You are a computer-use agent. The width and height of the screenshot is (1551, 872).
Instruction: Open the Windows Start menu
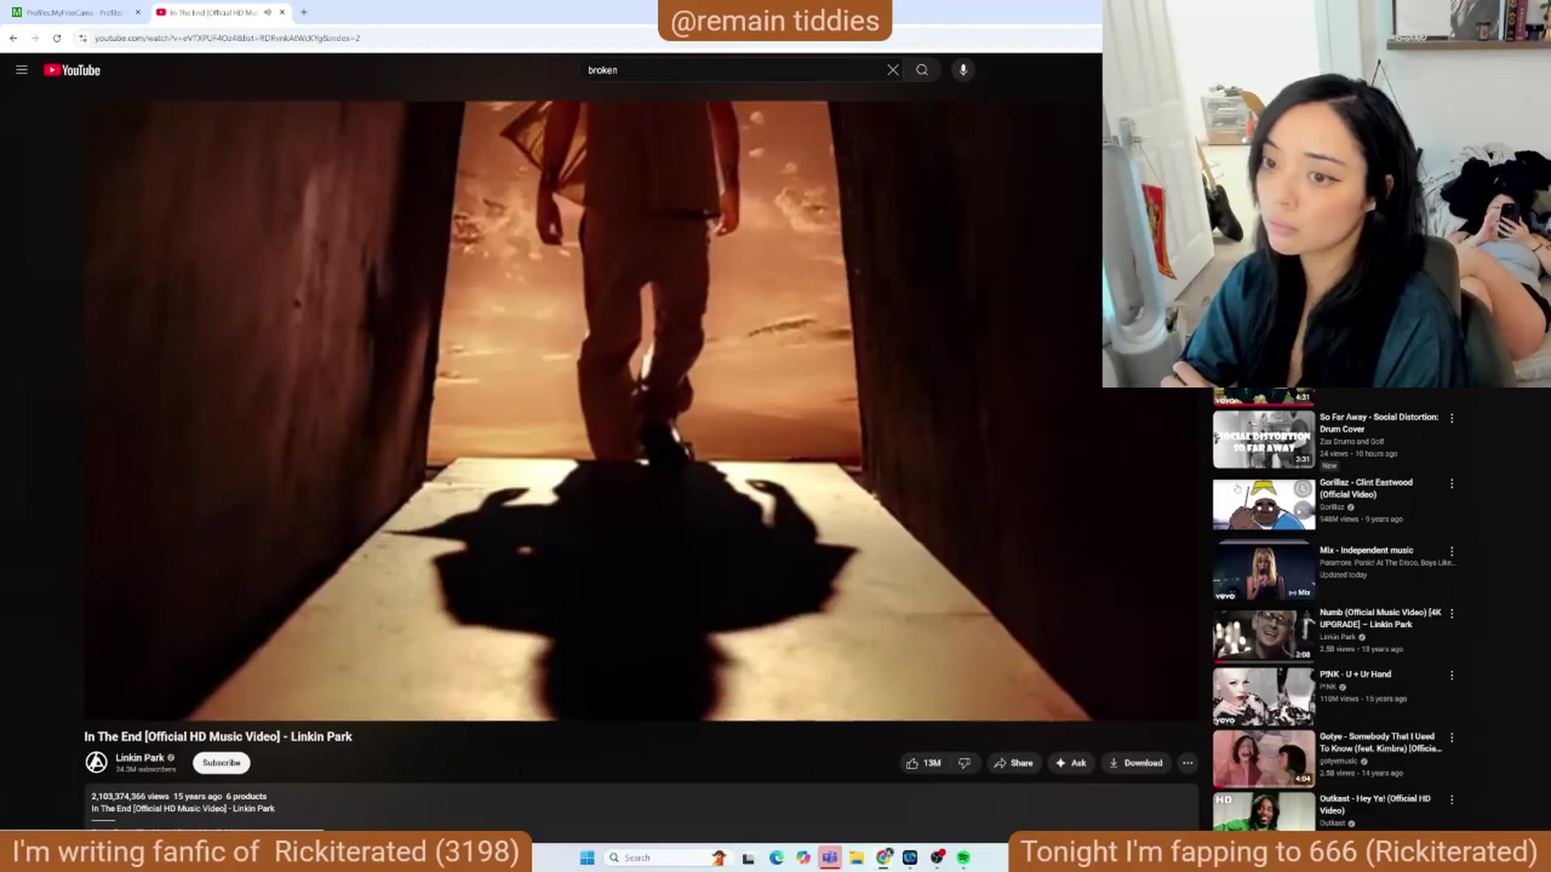[587, 857]
